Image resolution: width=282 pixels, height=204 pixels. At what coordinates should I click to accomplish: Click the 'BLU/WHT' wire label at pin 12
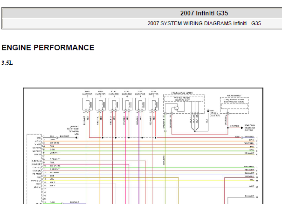[55, 172]
